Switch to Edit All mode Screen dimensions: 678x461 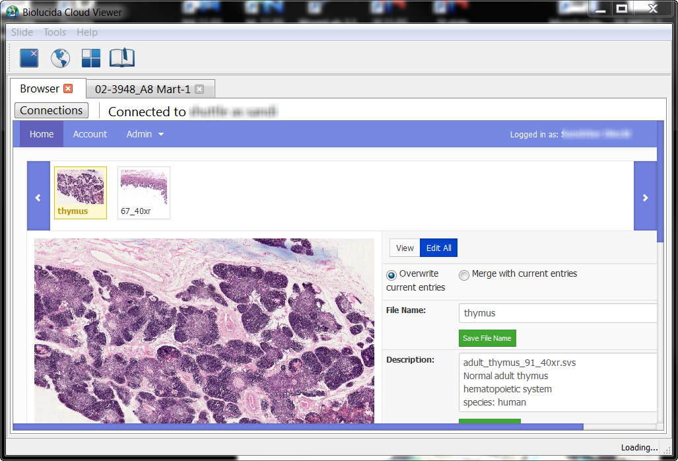[438, 248]
